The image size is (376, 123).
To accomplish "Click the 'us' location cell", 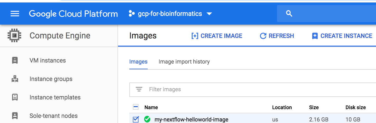I will tap(275, 119).
